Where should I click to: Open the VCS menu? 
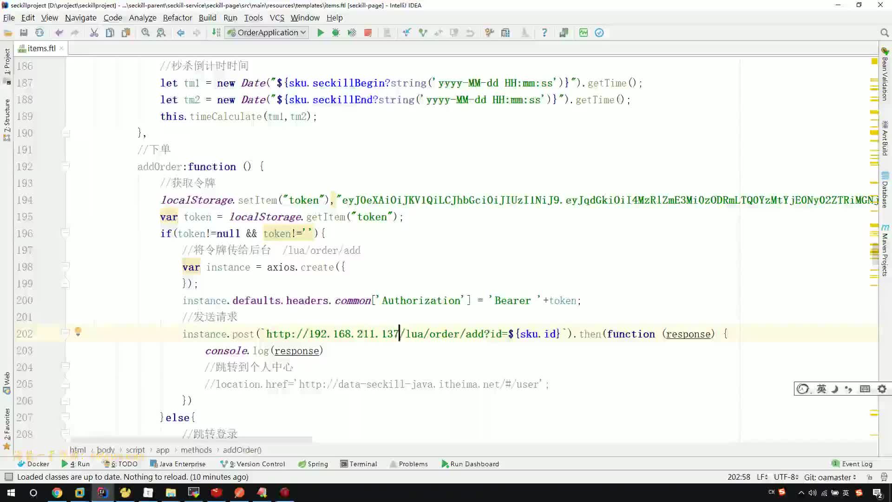click(277, 18)
